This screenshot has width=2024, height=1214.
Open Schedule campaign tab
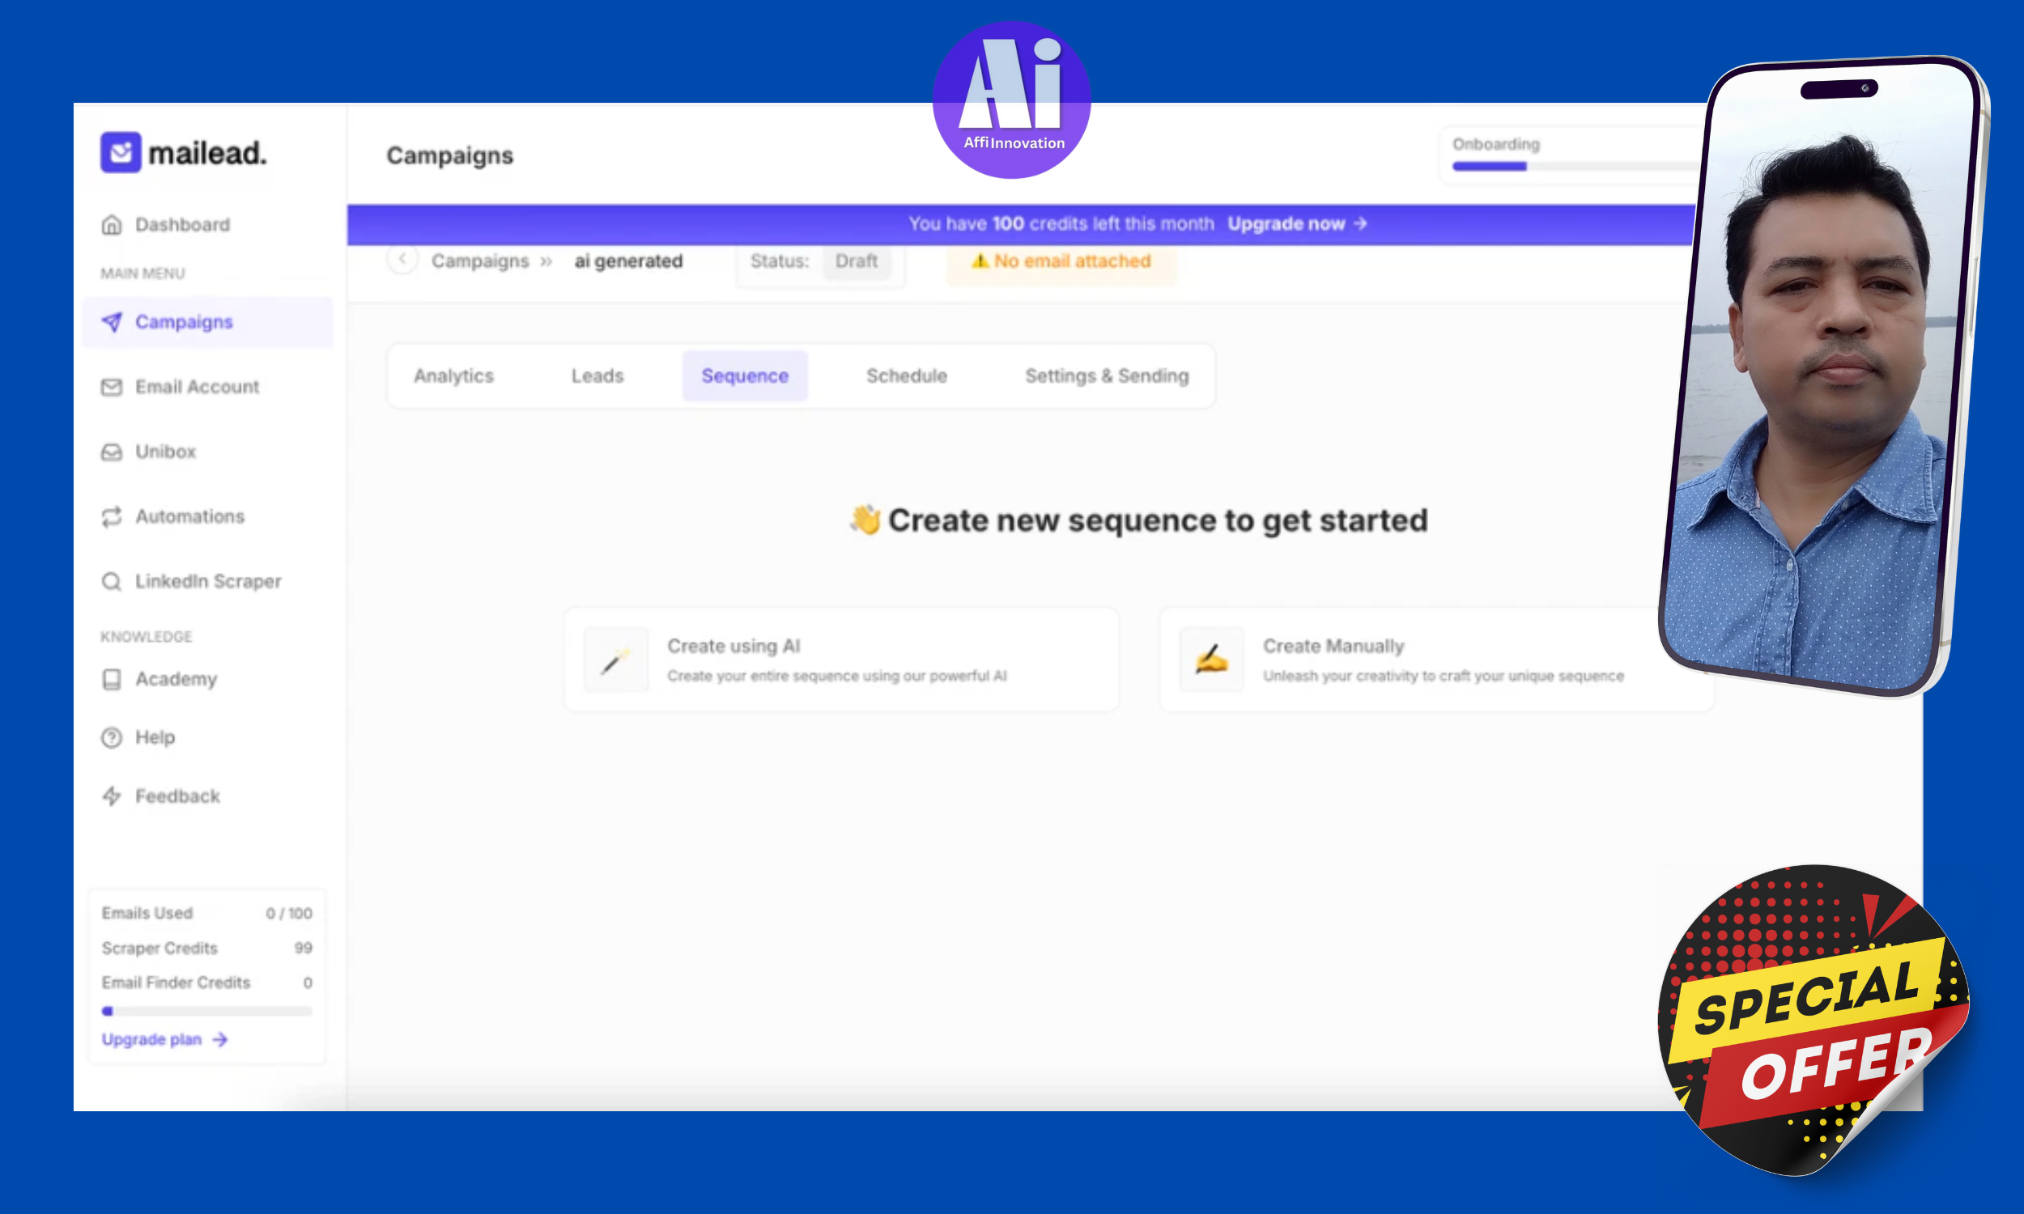pos(907,374)
